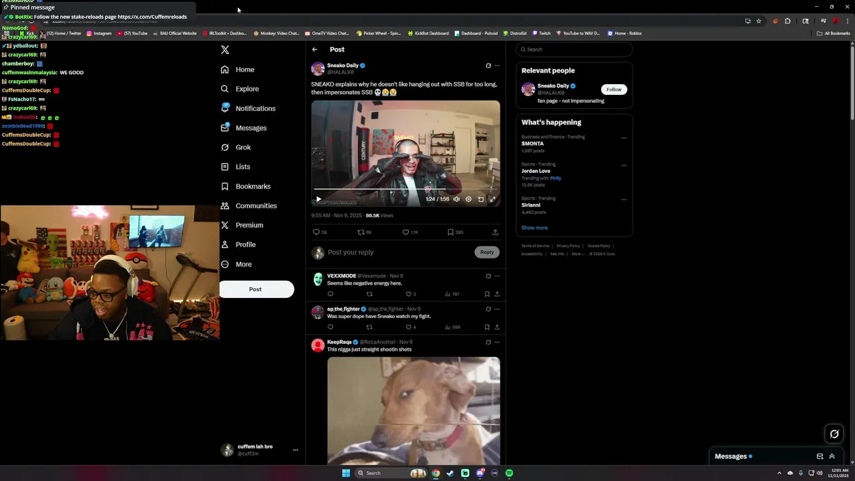The image size is (855, 481).
Task: Open the video settings gear
Action: tap(468, 199)
